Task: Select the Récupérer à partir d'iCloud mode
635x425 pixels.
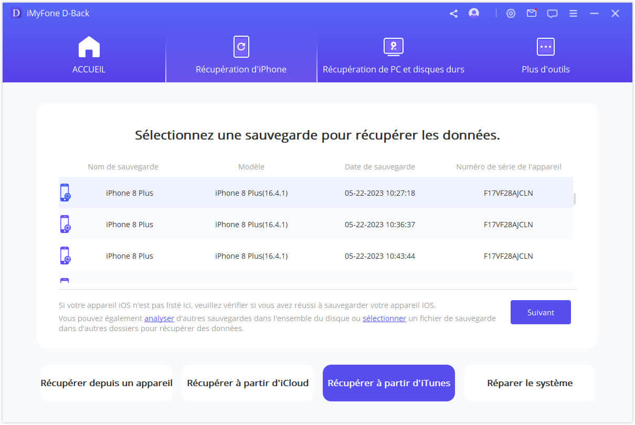Action: point(247,383)
